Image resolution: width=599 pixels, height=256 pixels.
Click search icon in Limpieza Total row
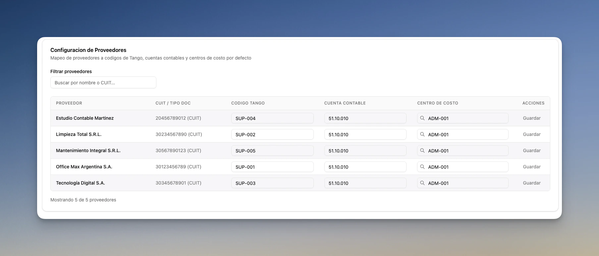coord(422,134)
